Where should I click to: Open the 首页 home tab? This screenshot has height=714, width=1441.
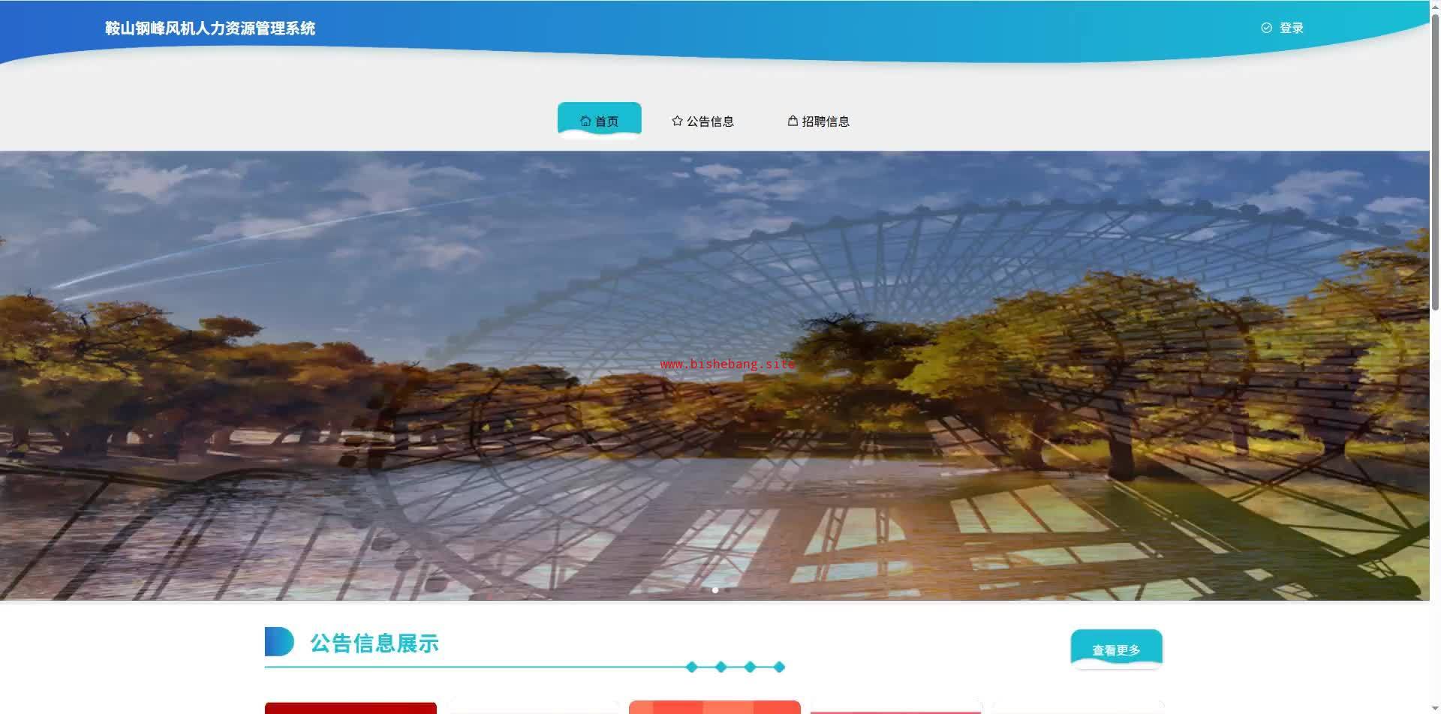(x=599, y=121)
